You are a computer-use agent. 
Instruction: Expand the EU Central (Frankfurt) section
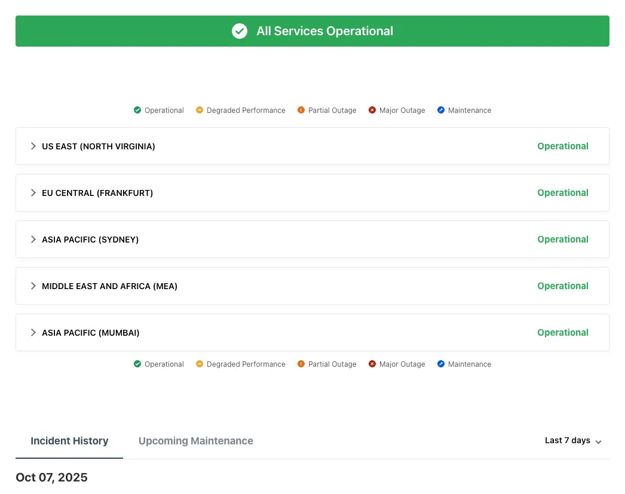33,192
